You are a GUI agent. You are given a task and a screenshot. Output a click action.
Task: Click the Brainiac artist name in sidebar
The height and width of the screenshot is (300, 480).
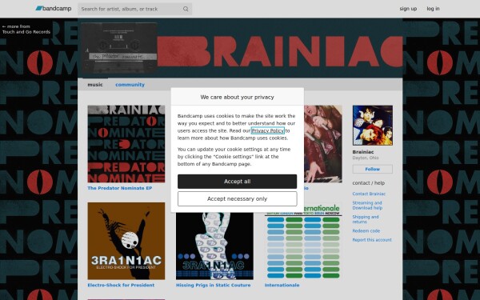(x=363, y=152)
